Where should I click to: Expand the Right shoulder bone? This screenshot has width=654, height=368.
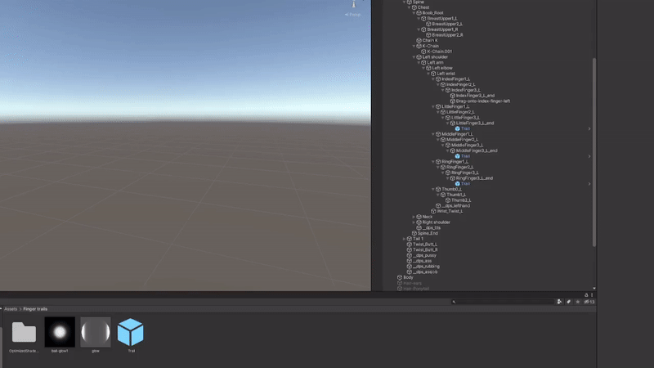(414, 222)
